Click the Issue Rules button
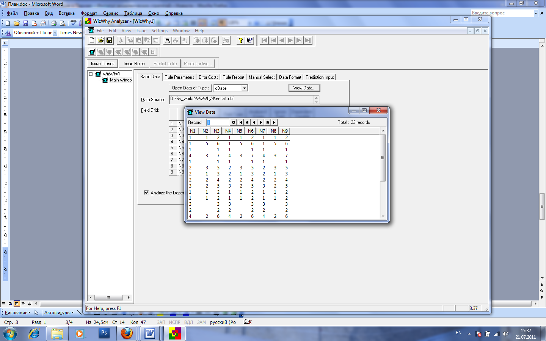 [134, 64]
